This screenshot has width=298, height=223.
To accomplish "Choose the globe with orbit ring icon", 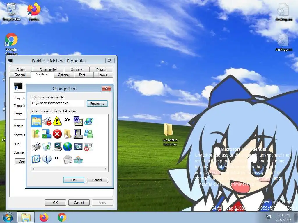I will (89, 121).
